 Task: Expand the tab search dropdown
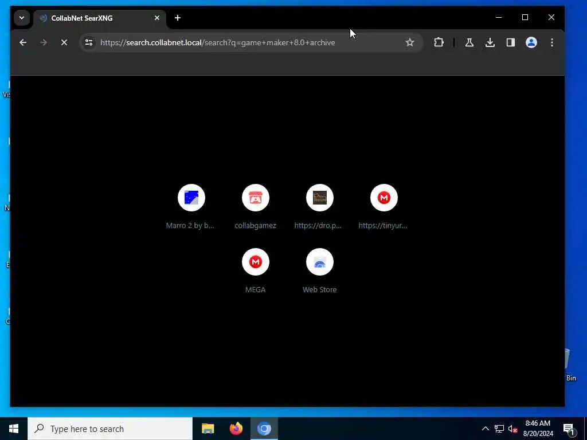(22, 18)
